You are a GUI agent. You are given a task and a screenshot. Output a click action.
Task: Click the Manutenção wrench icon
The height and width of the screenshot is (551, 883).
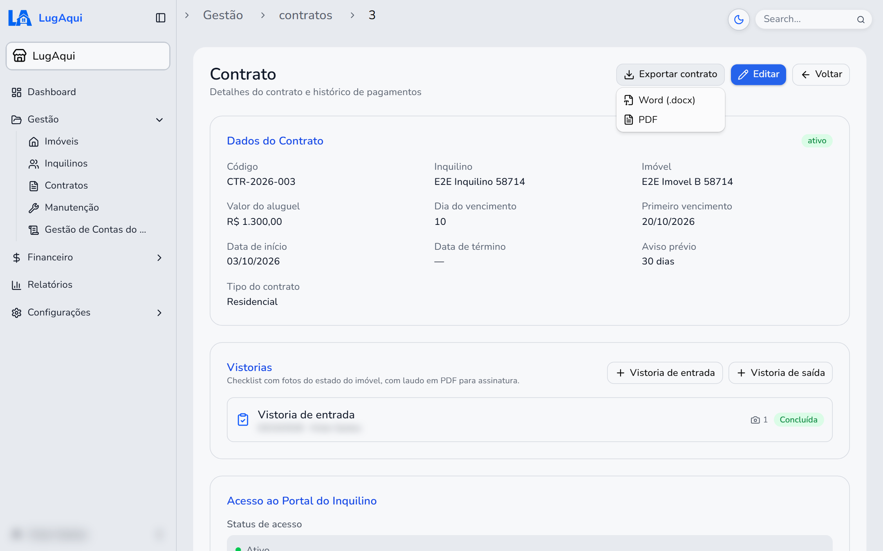(34, 208)
